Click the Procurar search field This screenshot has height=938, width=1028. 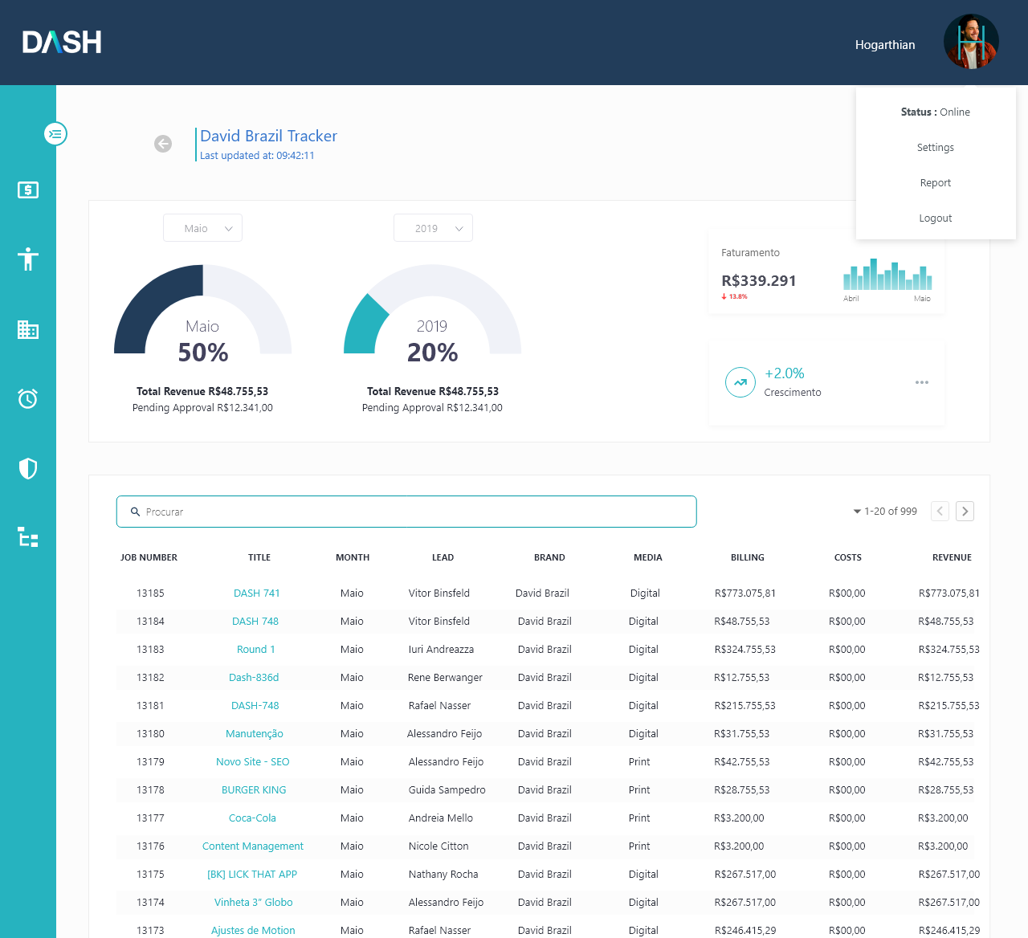coord(406,512)
